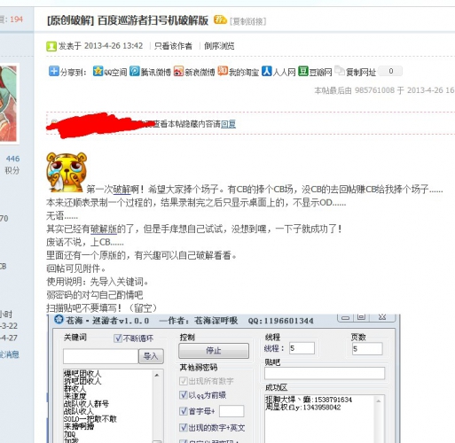Share to 人人网 icon
The image size is (455, 443).
click(267, 71)
